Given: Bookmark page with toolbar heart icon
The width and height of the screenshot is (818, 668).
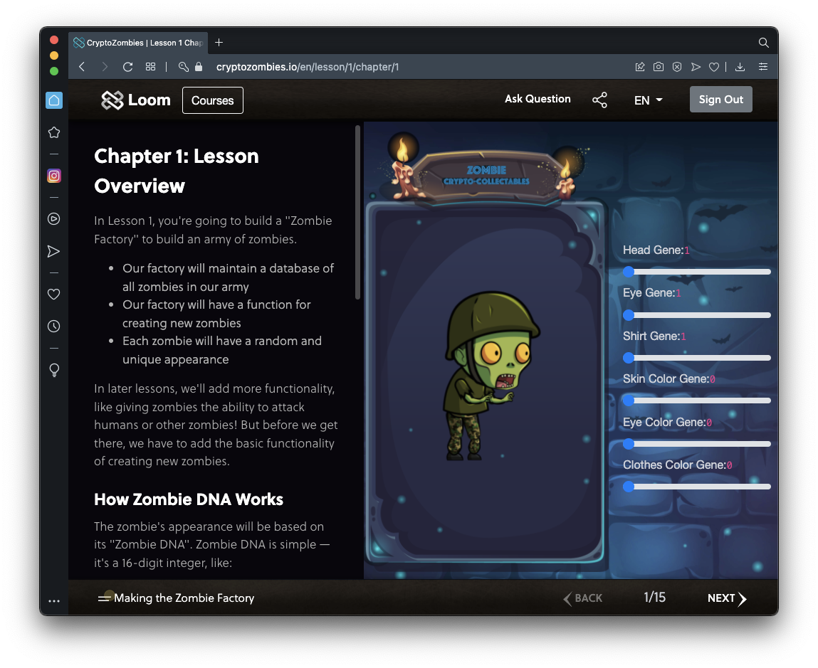Looking at the screenshot, I should coord(714,67).
